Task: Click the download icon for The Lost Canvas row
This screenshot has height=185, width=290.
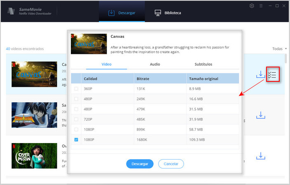Action: pos(261,115)
